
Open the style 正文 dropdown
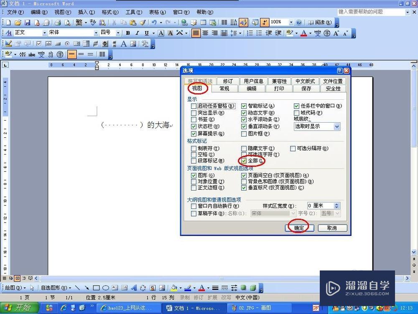point(45,33)
